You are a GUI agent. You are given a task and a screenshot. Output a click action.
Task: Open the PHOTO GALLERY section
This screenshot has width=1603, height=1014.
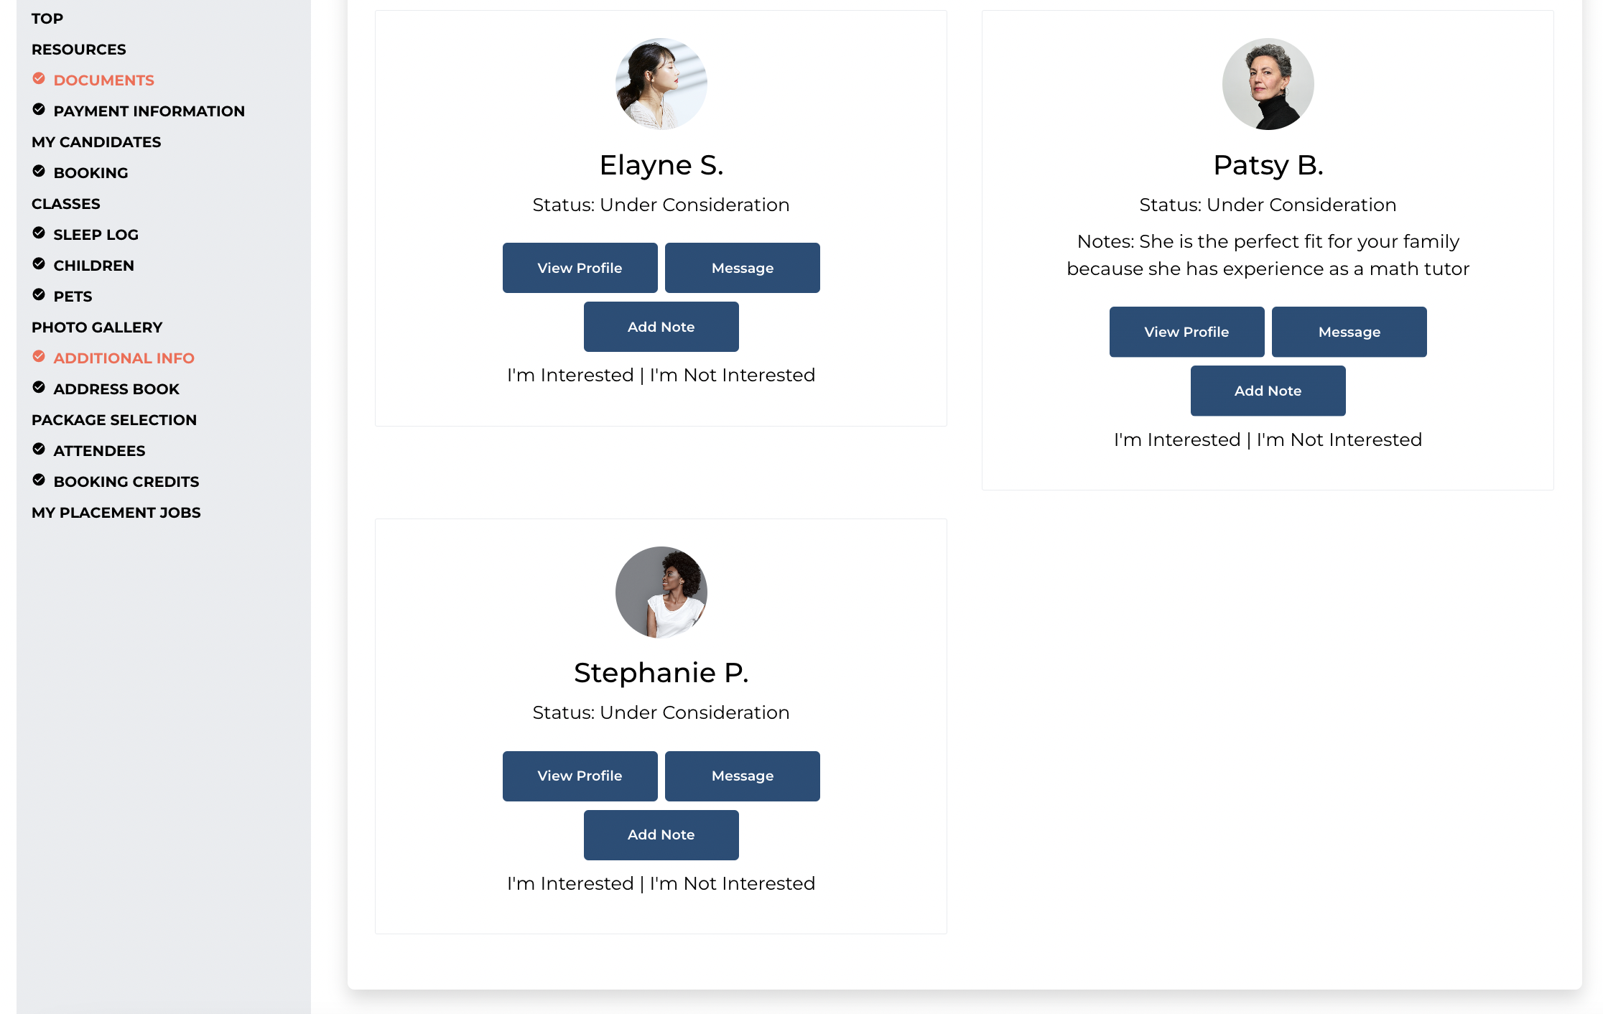pyautogui.click(x=96, y=327)
